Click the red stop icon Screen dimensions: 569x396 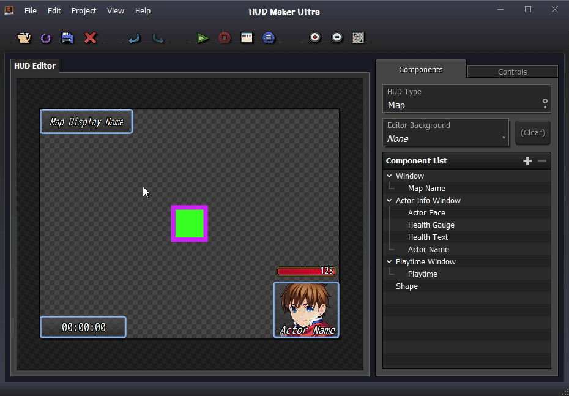(225, 38)
